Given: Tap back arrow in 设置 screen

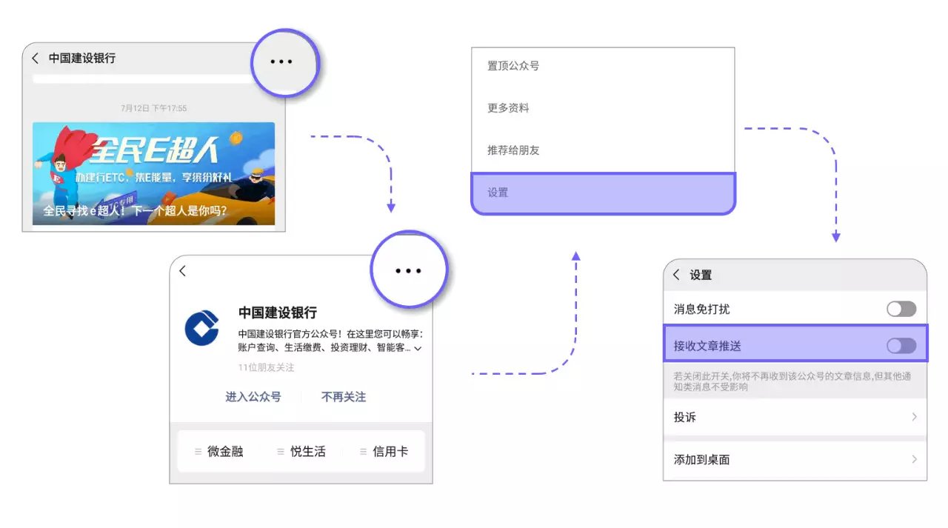Looking at the screenshot, I should [676, 275].
